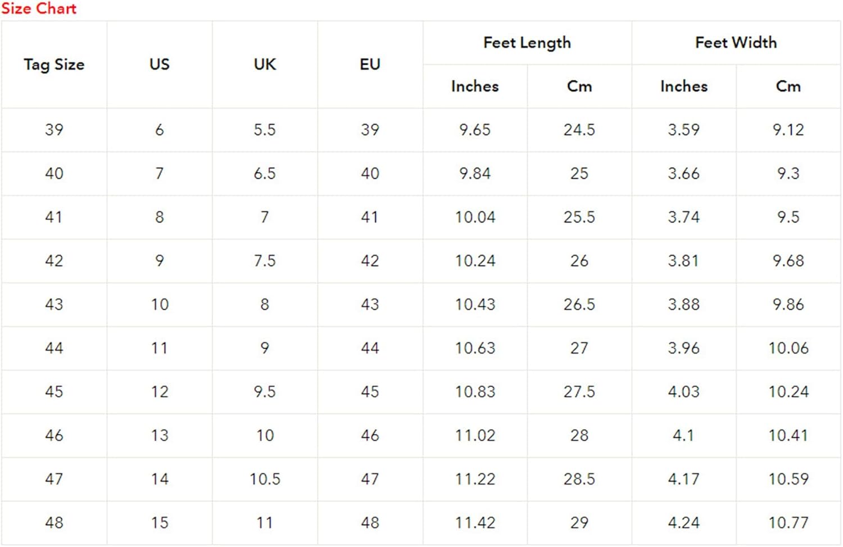The width and height of the screenshot is (843, 547).
Task: Select the 11.42 inches length cell
Action: (x=475, y=523)
